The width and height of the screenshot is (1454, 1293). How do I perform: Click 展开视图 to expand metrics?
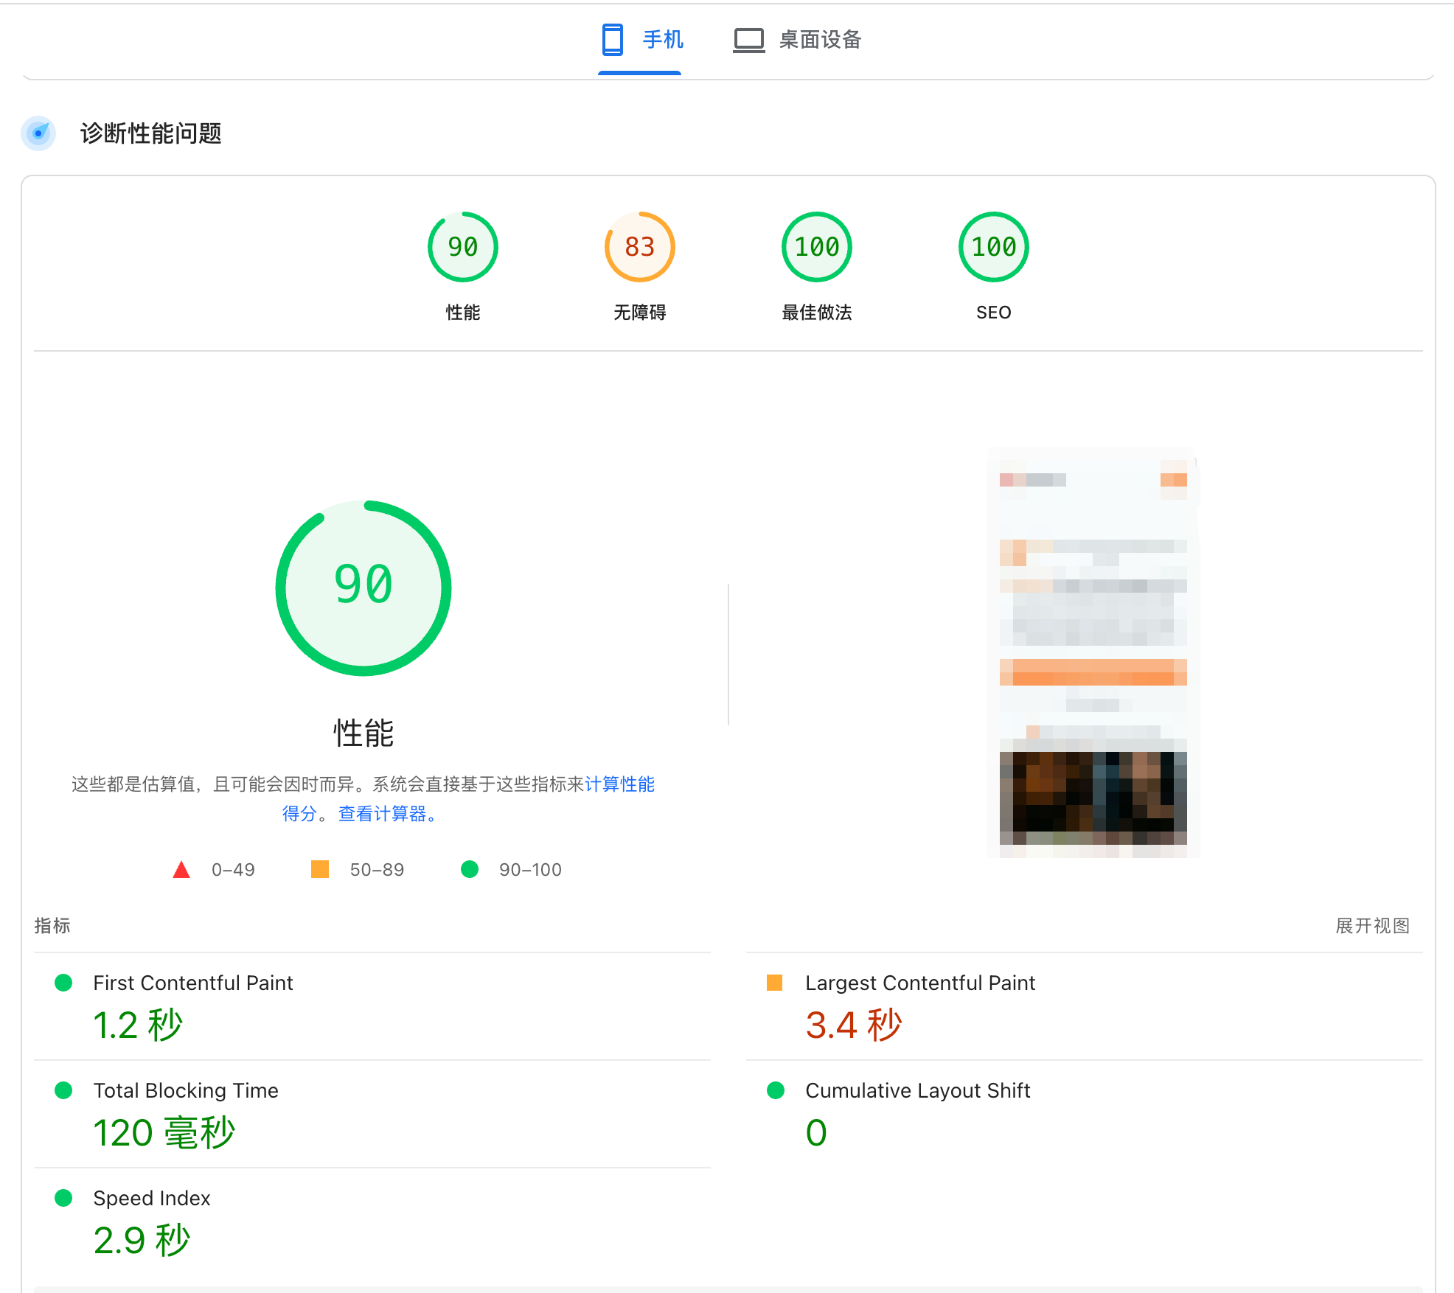1372,926
